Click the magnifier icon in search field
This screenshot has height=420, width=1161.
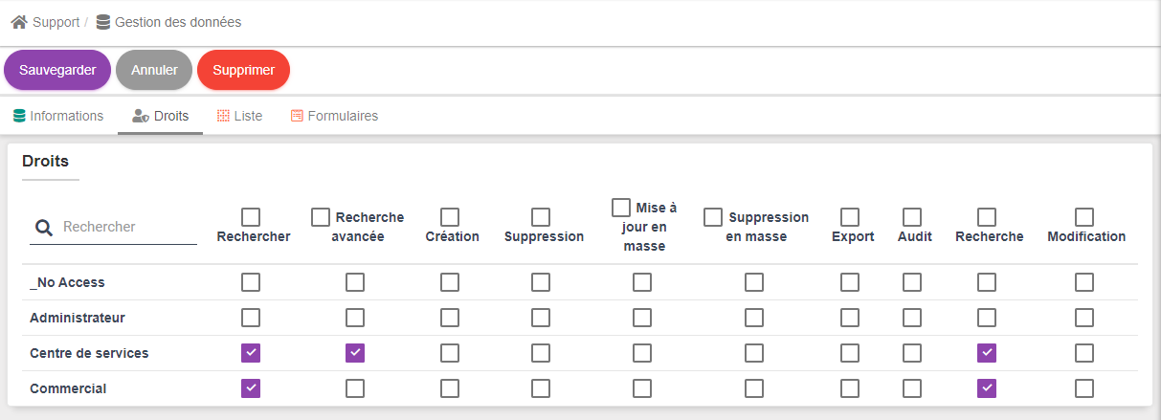pyautogui.click(x=43, y=228)
